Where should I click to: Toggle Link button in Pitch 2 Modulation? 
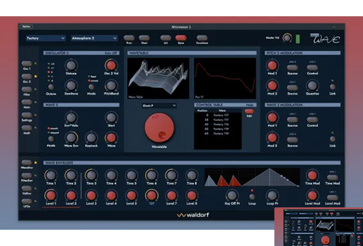pos(332,87)
